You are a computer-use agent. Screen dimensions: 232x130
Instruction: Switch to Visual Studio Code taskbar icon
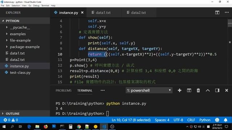(104, 127)
